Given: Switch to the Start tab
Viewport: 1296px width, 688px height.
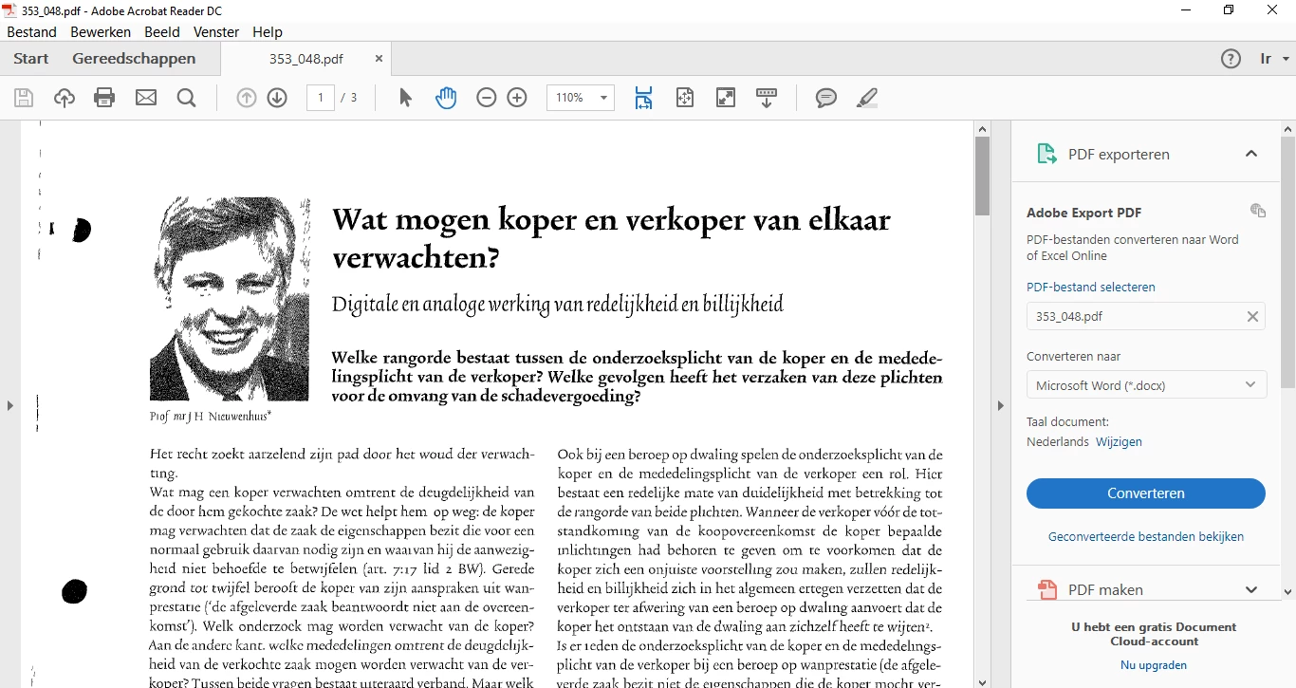Looking at the screenshot, I should click(31, 59).
